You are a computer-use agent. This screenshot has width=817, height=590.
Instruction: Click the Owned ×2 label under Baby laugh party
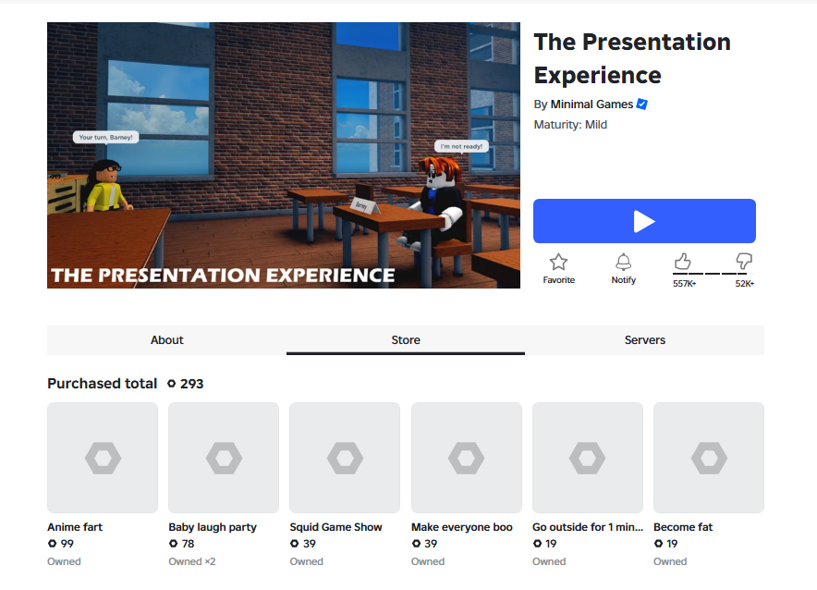(191, 561)
